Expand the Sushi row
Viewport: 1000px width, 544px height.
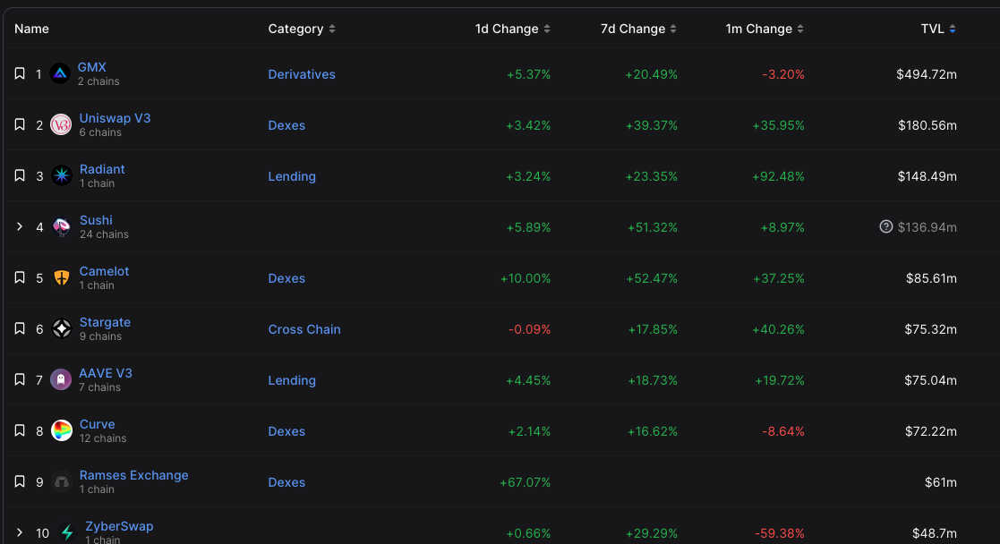pyautogui.click(x=20, y=226)
